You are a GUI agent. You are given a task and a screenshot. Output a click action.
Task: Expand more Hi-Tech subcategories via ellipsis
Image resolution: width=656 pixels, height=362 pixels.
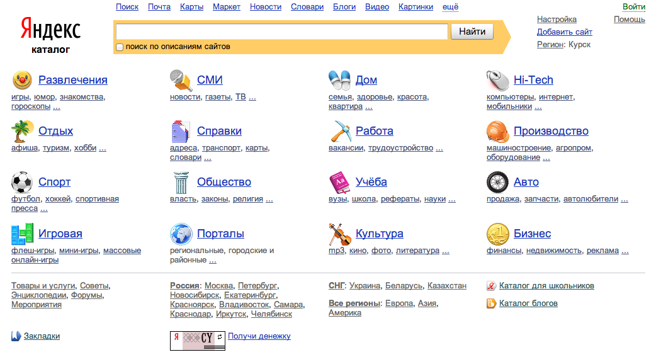coord(538,106)
